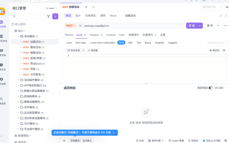Viewport: 229px width, 143px height.
Task: Open the tab bar more options ellipsis
Action: tap(94, 7)
